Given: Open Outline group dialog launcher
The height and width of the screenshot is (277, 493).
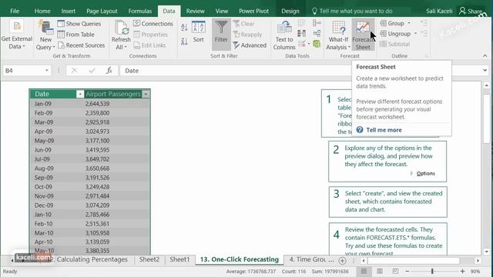Looking at the screenshot, I should click(427, 56).
